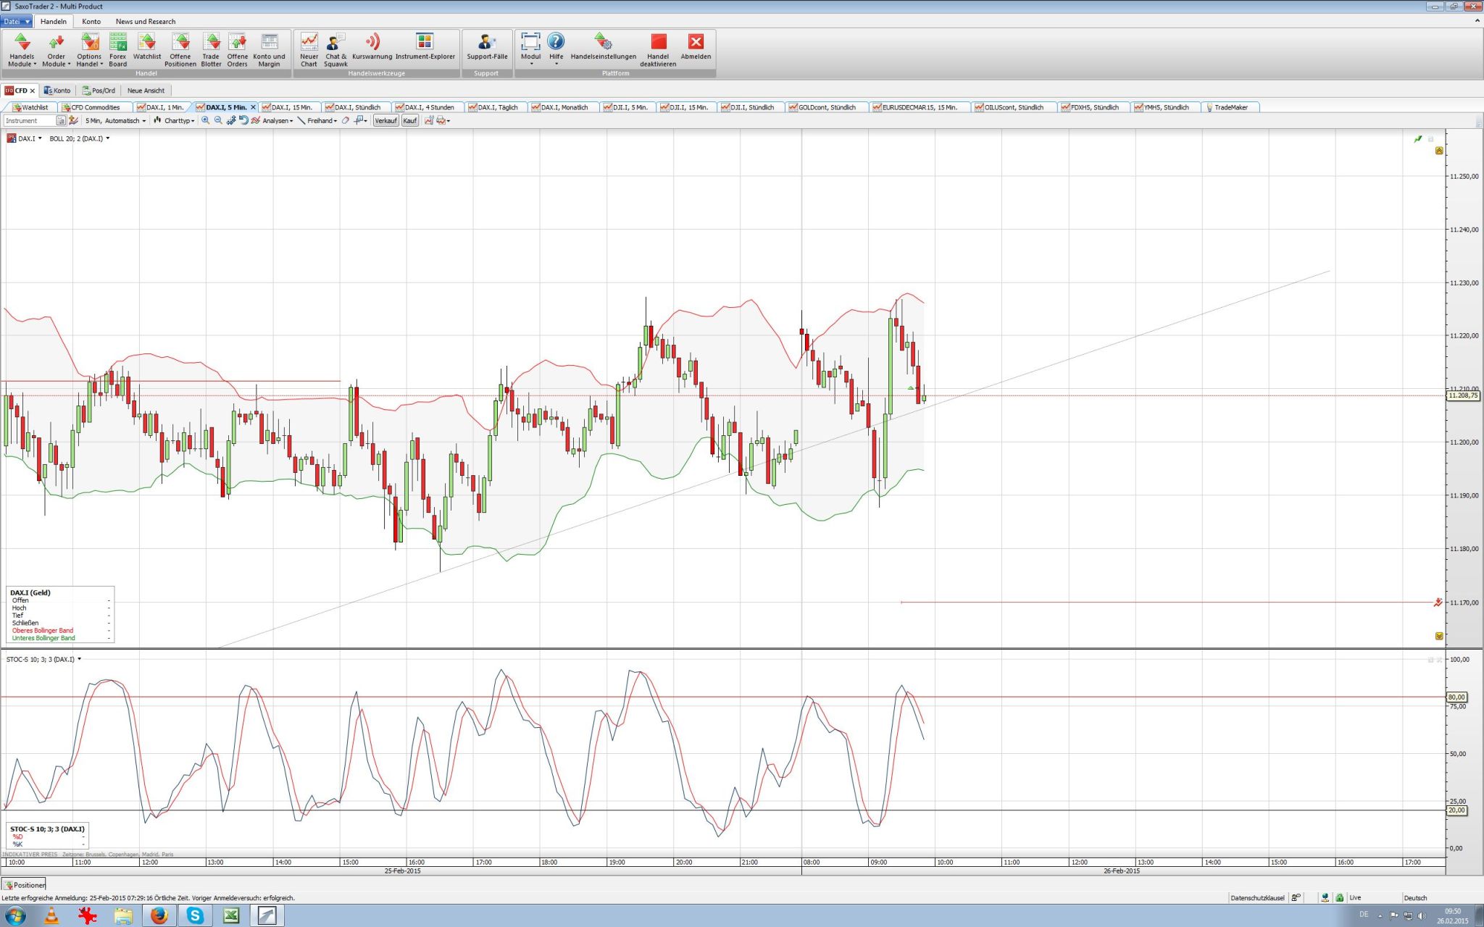This screenshot has height=927, width=1484.
Task: Pick the eraser tool in the chart toolbar
Action: 344,121
